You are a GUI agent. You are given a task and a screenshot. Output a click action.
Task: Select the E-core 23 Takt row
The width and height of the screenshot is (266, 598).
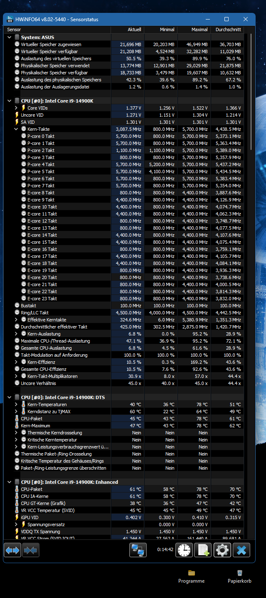125,299
